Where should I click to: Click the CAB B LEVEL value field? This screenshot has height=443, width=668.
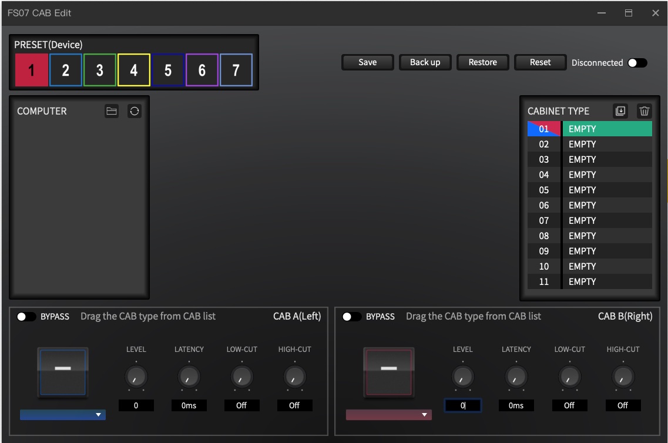462,405
